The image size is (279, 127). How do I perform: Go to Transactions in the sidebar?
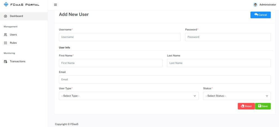tap(17, 61)
